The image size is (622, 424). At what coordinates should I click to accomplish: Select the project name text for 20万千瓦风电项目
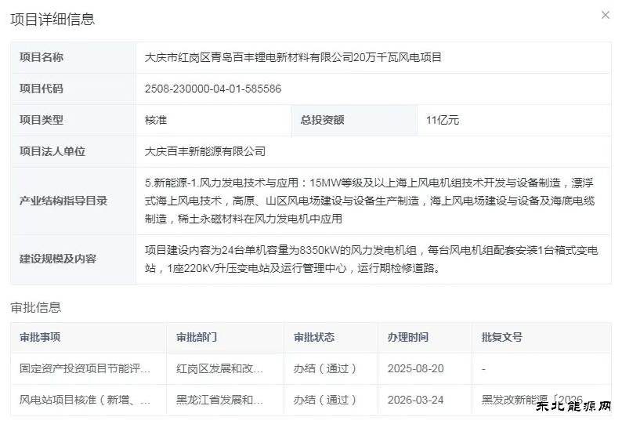pyautogui.click(x=293, y=57)
